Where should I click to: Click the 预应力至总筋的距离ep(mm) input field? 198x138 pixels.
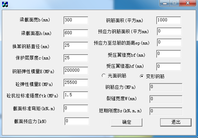169,42
